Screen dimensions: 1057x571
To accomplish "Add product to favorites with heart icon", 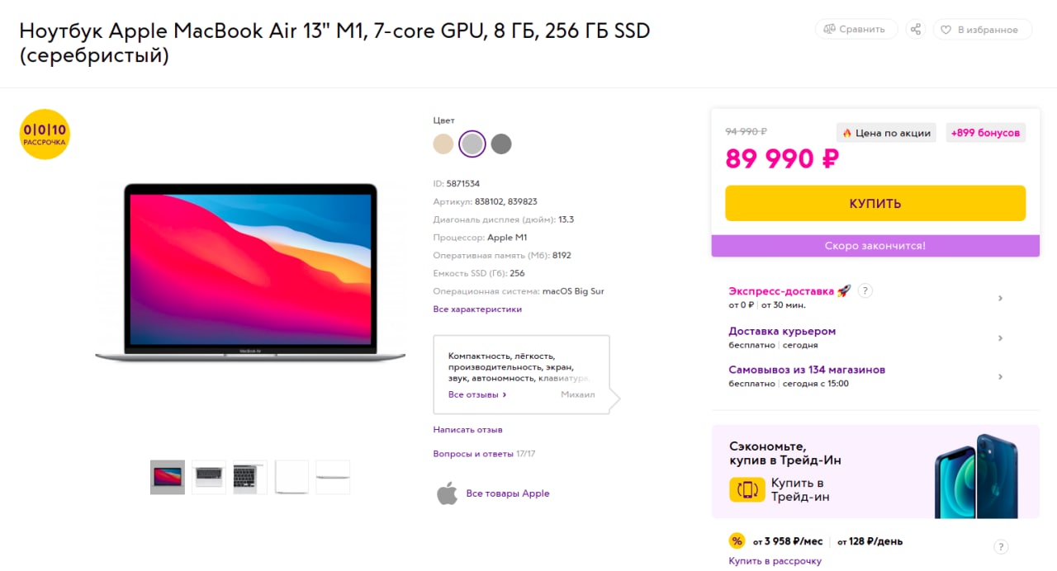I will coord(946,30).
